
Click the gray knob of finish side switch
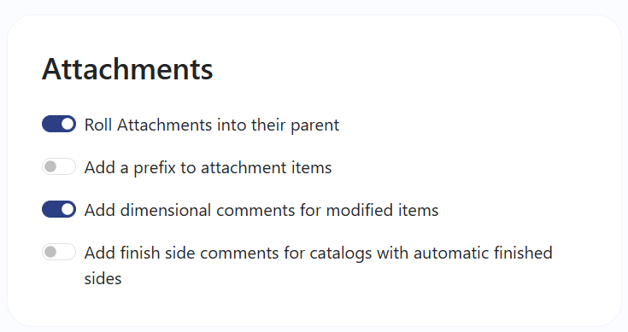50,252
